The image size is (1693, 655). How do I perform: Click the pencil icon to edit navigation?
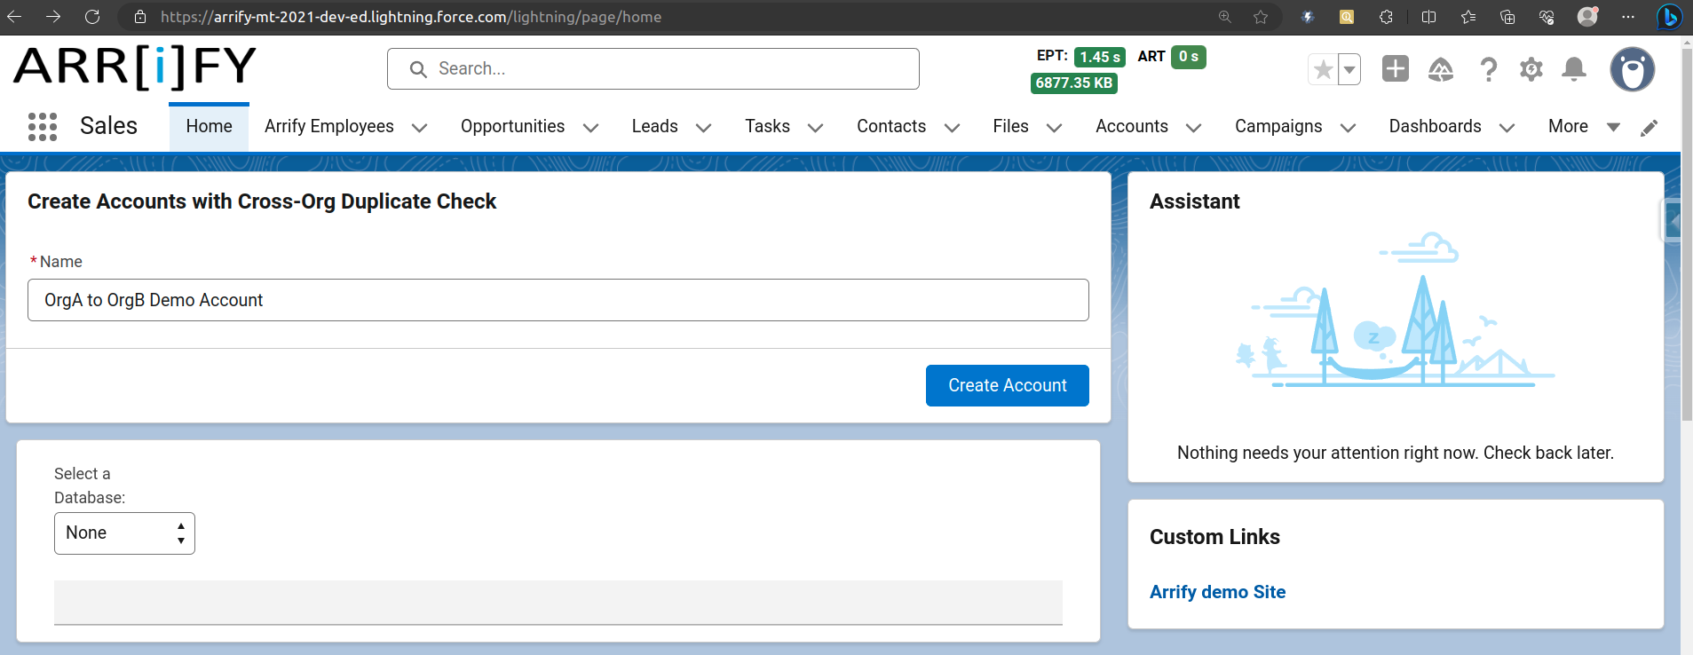coord(1649,128)
